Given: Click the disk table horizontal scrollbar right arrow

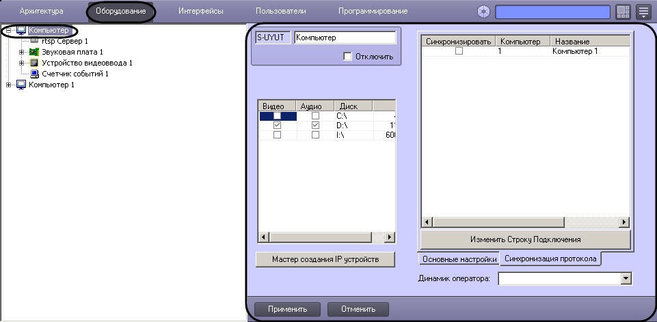Looking at the screenshot, I should pos(390,237).
